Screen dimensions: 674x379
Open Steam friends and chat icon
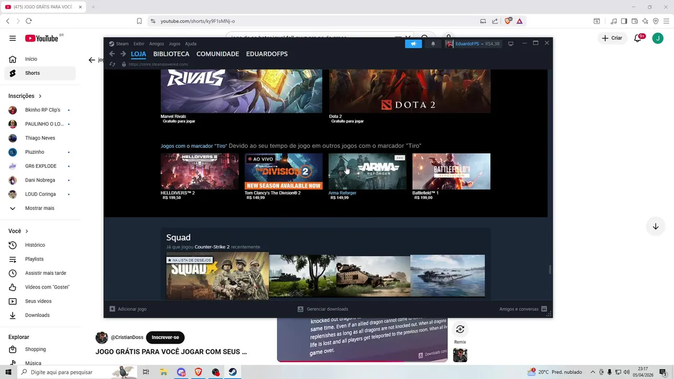[x=544, y=309]
